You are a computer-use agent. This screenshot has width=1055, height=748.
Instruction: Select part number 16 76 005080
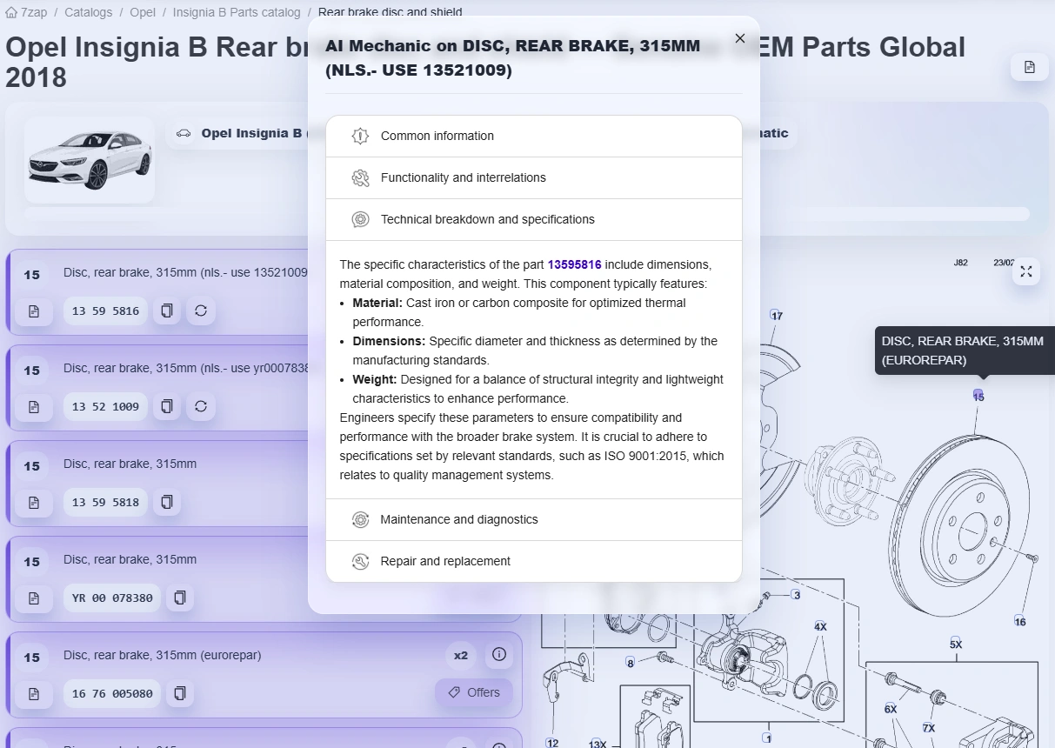[112, 693]
